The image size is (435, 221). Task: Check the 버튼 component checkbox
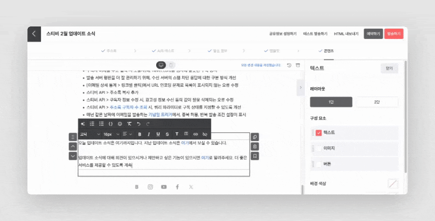pyautogui.click(x=318, y=164)
